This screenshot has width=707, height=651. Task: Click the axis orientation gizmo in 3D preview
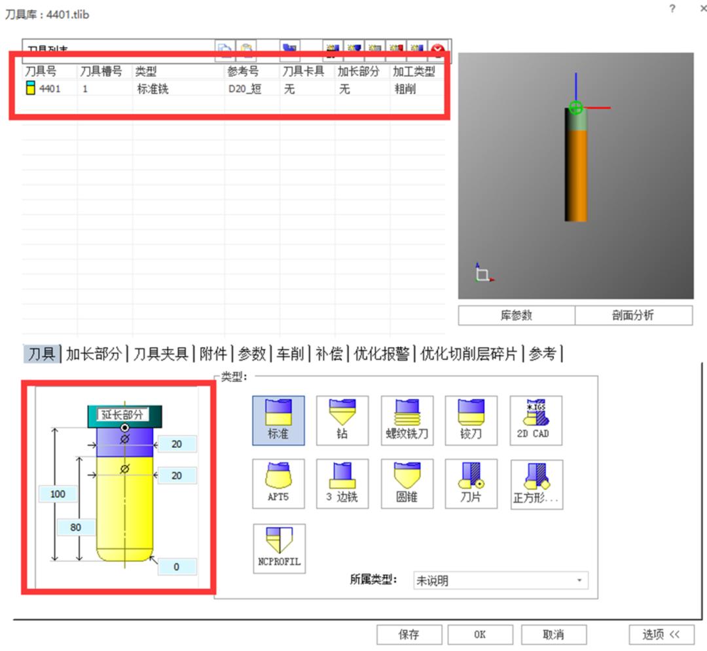484,273
